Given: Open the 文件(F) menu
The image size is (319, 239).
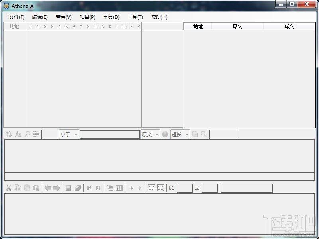Looking at the screenshot, I should pyautogui.click(x=16, y=17).
